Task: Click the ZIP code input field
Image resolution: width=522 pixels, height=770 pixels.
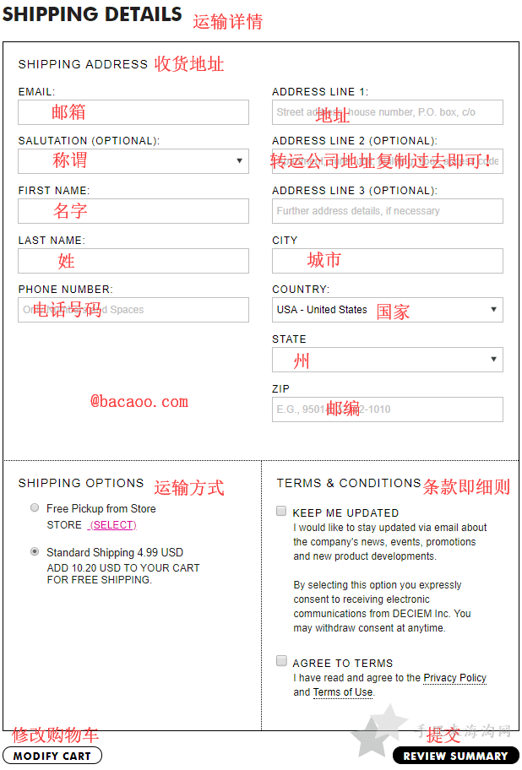Action: tap(388, 409)
